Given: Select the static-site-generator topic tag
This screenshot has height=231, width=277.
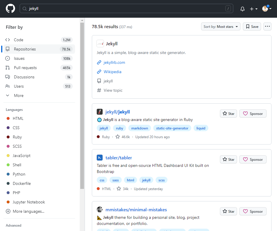Looking at the screenshot, I should (x=172, y=128).
